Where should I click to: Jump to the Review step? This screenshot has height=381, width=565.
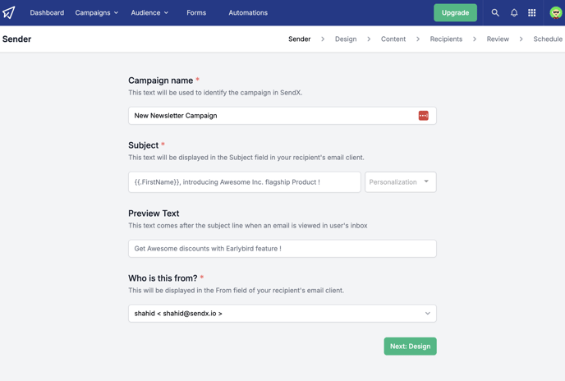pos(498,39)
